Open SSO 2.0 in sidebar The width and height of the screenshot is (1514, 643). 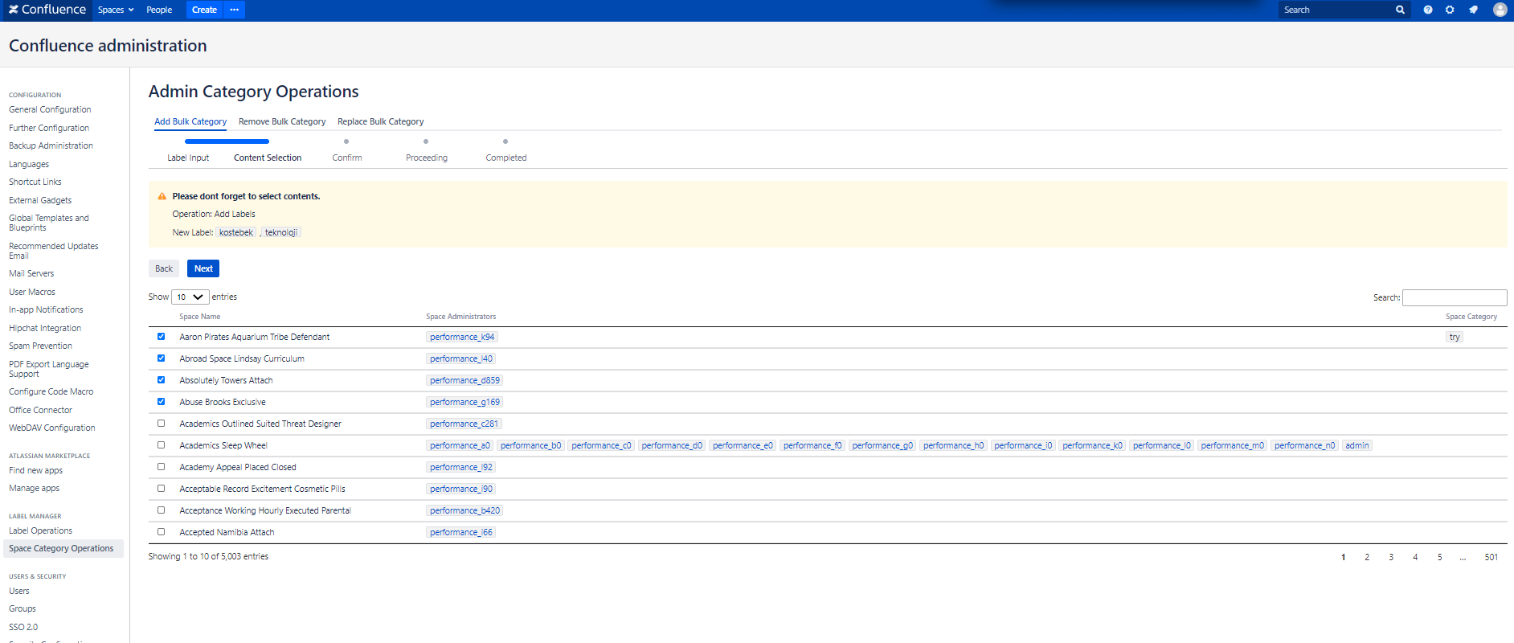(23, 627)
